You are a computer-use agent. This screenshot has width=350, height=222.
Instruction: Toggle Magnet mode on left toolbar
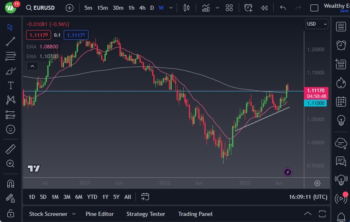click(x=11, y=183)
